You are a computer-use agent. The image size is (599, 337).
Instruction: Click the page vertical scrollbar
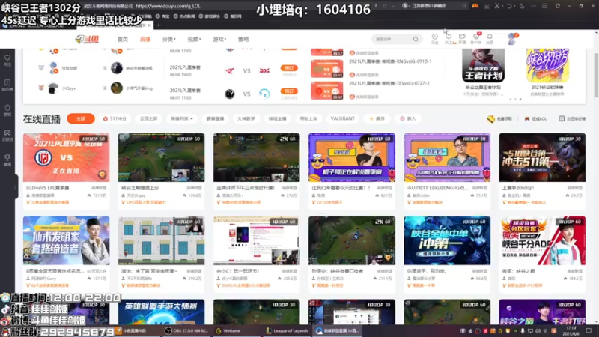coord(596,76)
